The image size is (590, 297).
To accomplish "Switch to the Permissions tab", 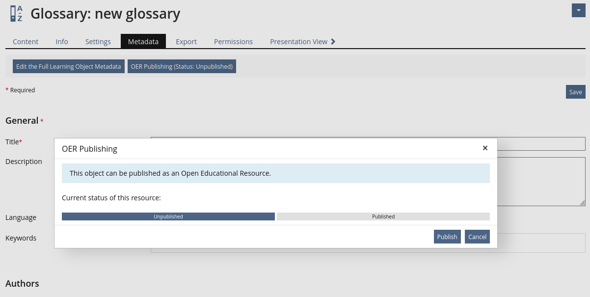I will (233, 42).
